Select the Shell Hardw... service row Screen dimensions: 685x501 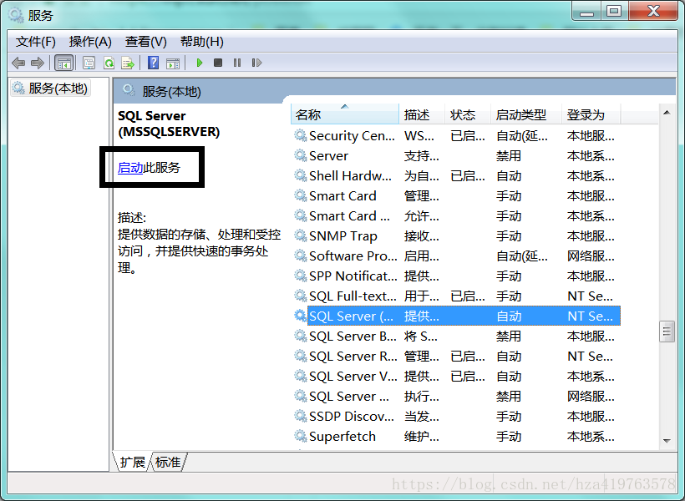click(455, 175)
